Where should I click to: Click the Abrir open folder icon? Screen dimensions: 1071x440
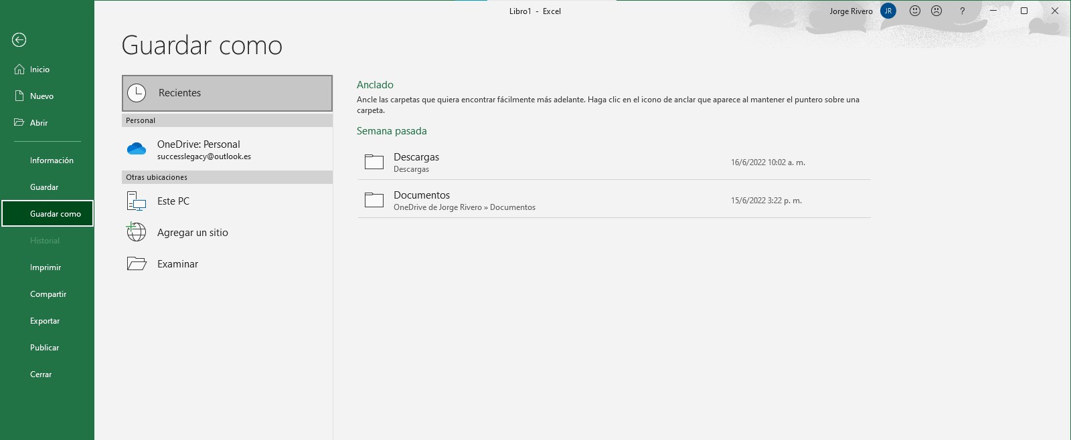coord(19,123)
